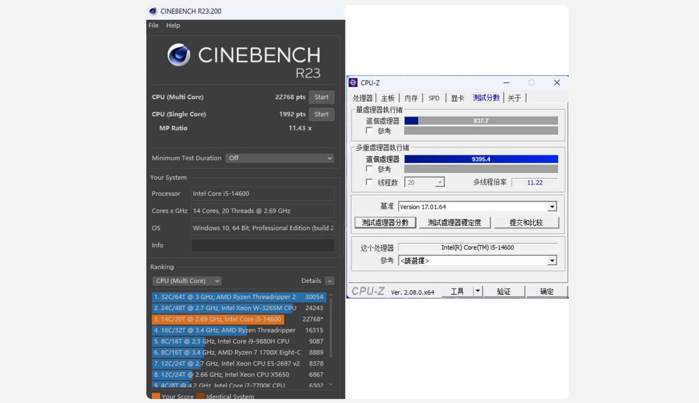699x403 pixels.
Task: Click the 提交和比较 button
Action: (526, 223)
